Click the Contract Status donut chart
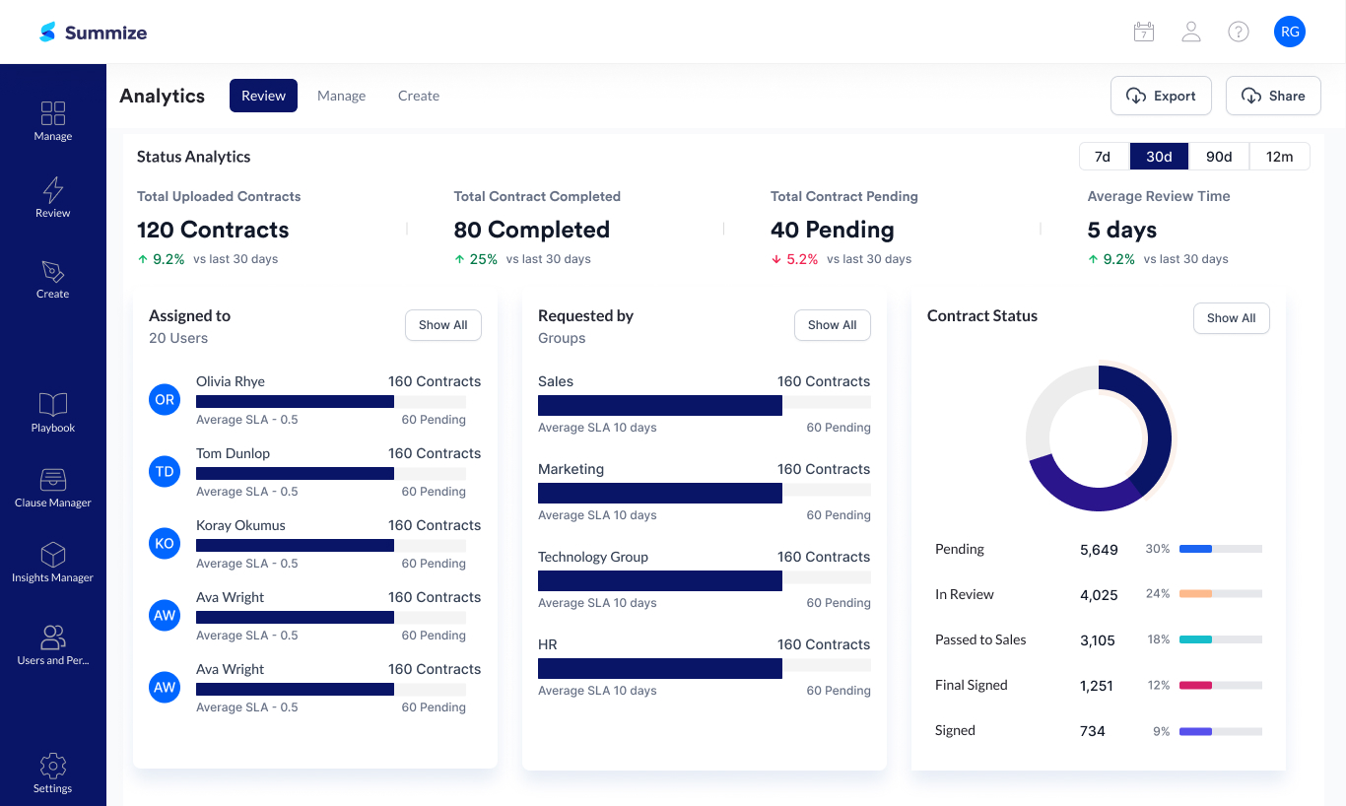Image resolution: width=1346 pixels, height=806 pixels. pos(1099,437)
